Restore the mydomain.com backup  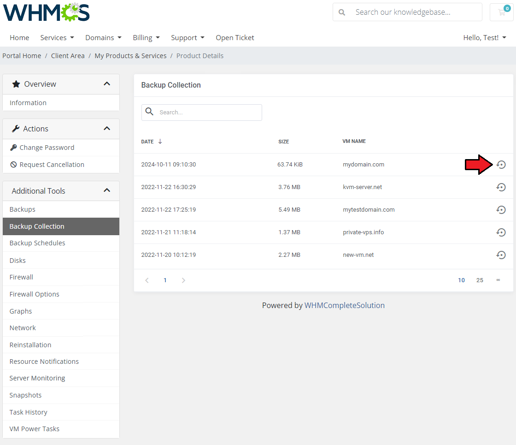(501, 164)
